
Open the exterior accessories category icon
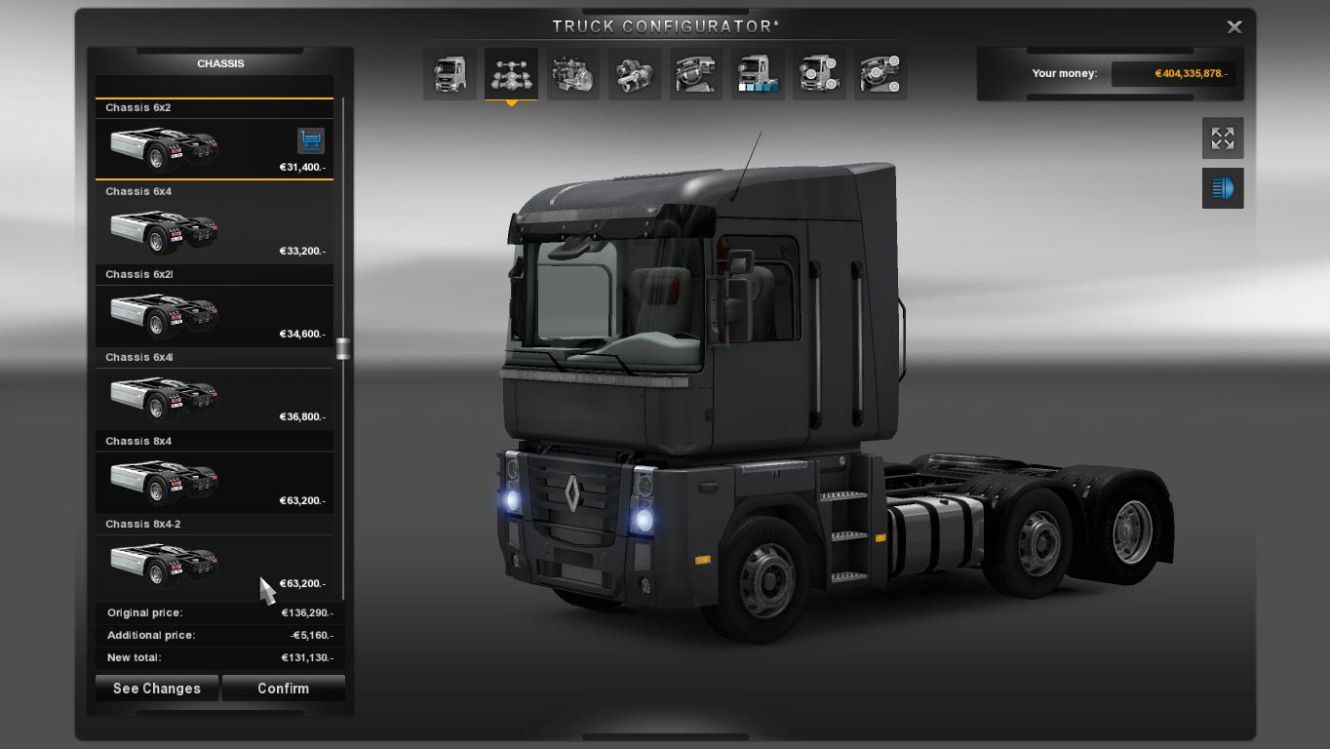coord(819,74)
